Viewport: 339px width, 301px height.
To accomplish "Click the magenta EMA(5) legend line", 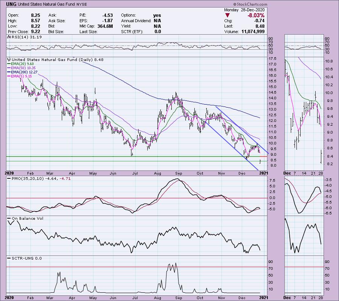I will pyautogui.click(x=9, y=76).
